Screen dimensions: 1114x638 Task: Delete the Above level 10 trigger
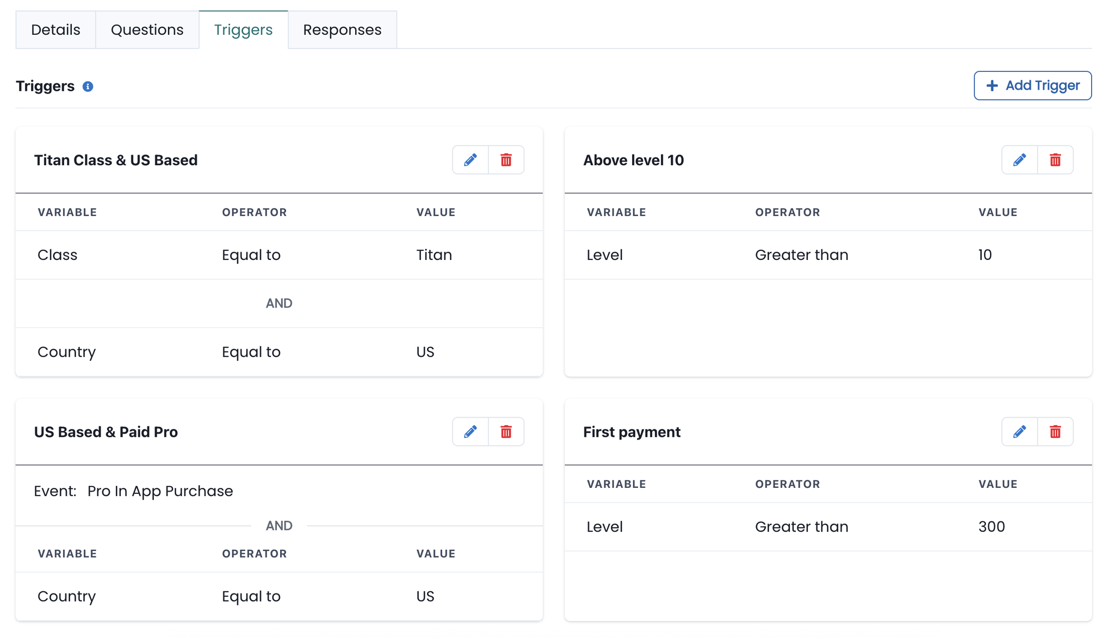(x=1055, y=160)
